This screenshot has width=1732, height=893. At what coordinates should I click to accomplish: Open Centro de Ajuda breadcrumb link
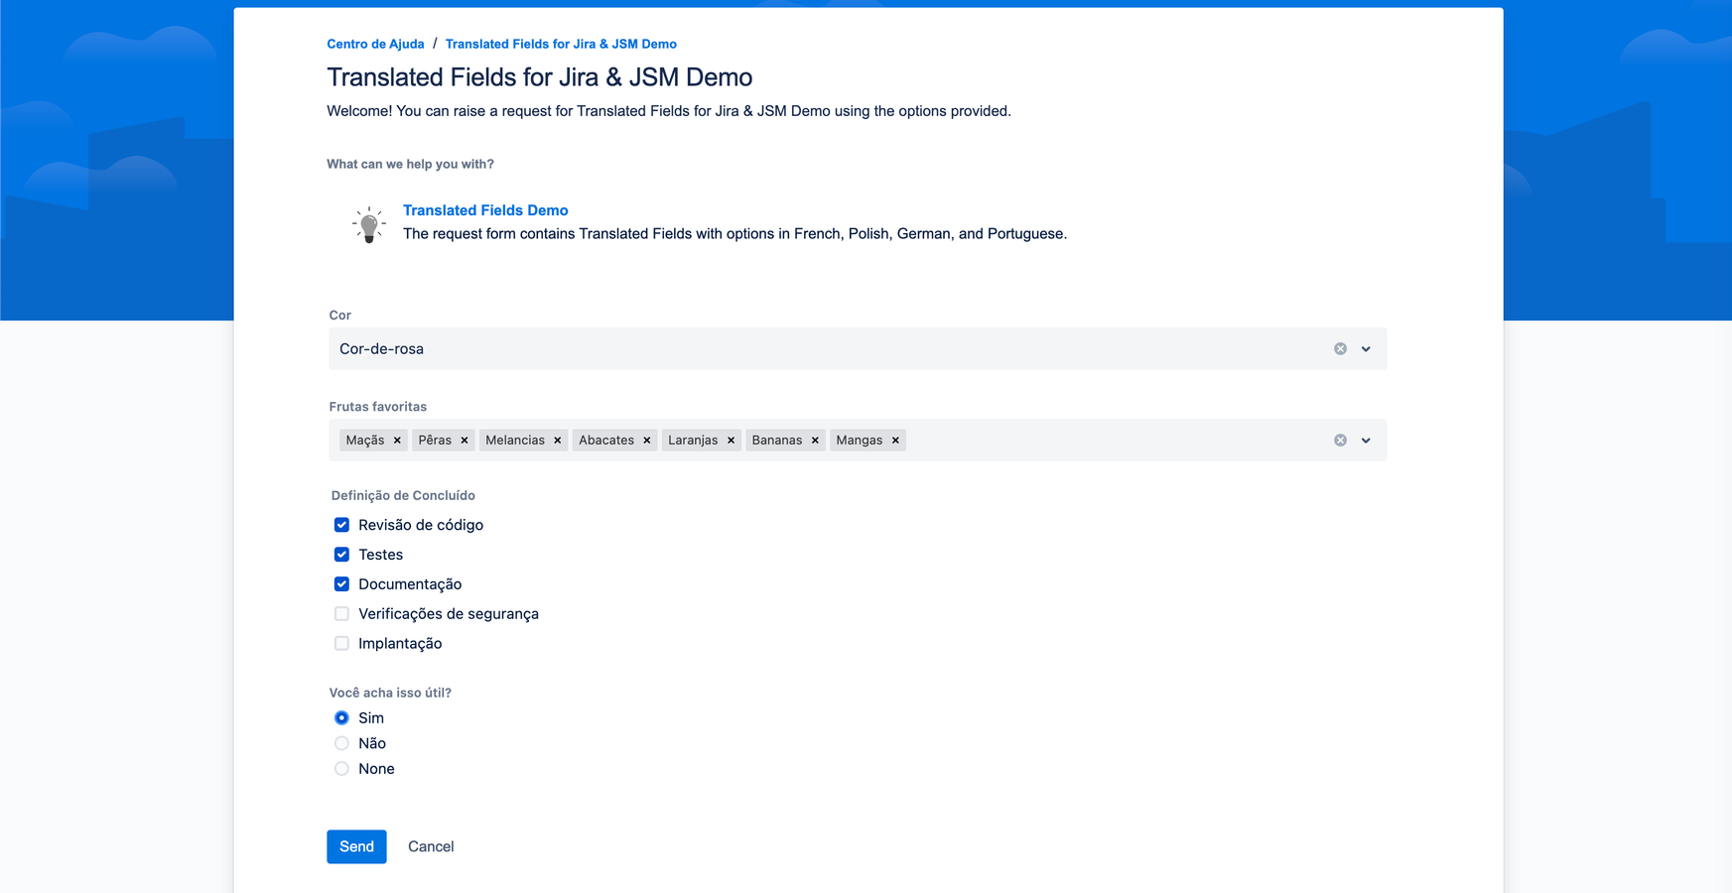pos(375,44)
